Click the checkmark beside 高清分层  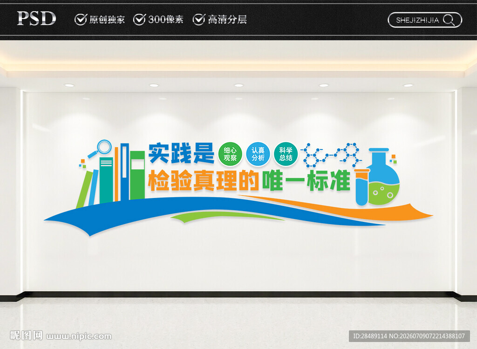point(199,19)
